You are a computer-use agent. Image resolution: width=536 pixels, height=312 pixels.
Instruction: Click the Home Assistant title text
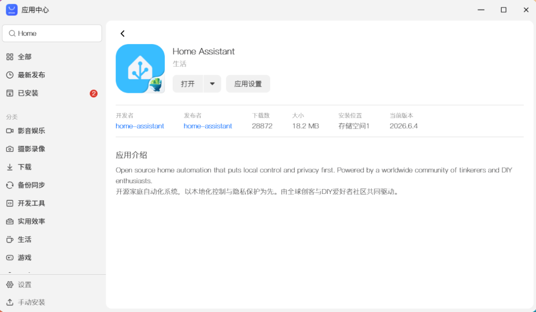coord(203,51)
